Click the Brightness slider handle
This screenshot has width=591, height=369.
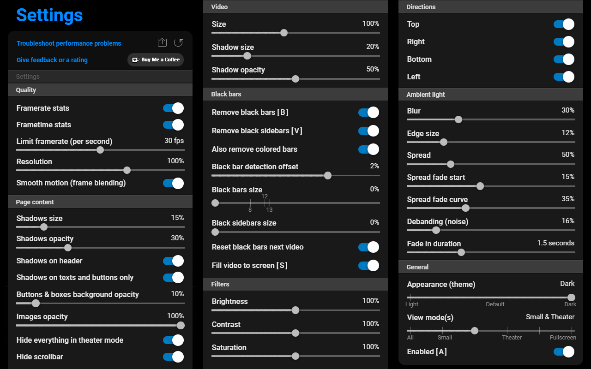295,310
